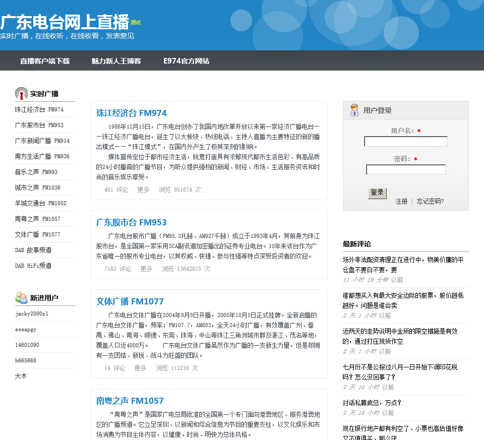Click the 浏览 13642075 次 view count
The height and width of the screenshot is (440, 484).
186,269
